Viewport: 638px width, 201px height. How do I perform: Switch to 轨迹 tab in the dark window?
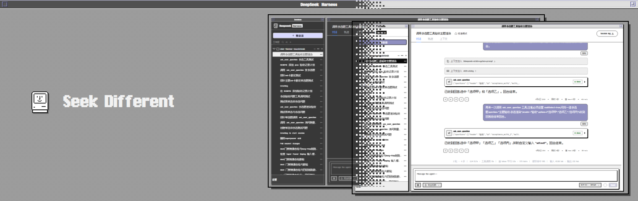(x=346, y=31)
